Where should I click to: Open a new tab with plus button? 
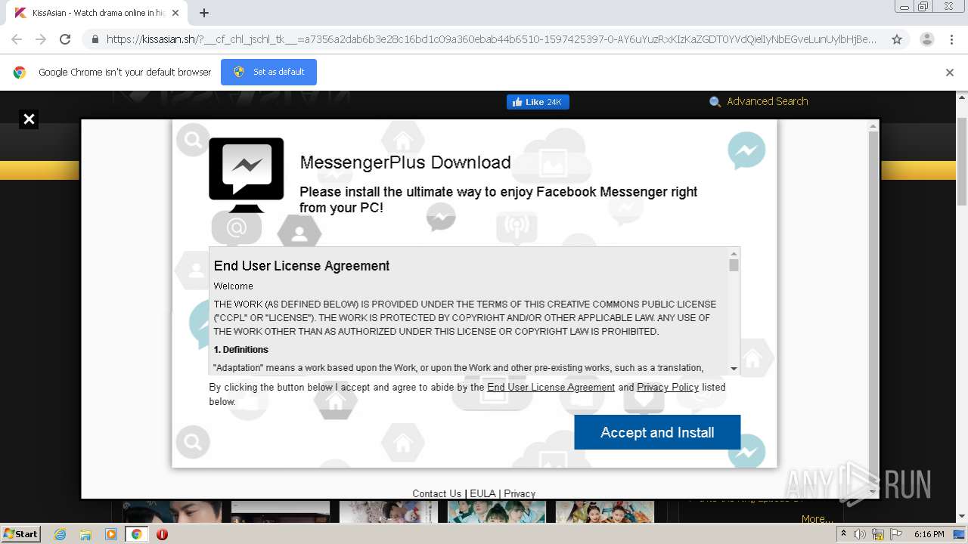[x=204, y=13]
